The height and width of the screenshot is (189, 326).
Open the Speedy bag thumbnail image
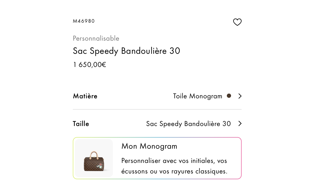(x=94, y=158)
